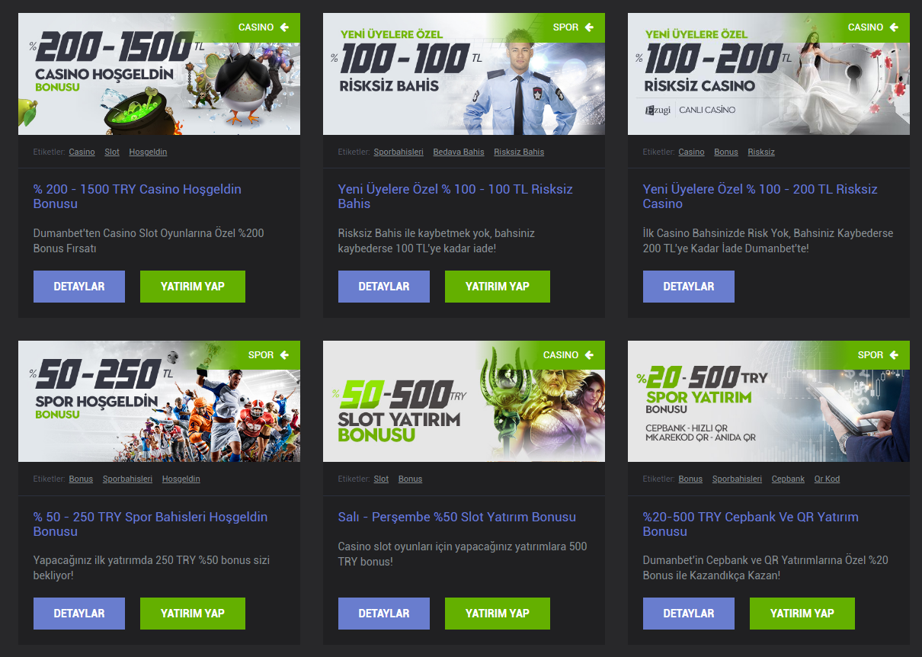Click the SPOR arrow badge on the Risksiz Bahis banner
Screen dimensions: 922x657
[573, 27]
